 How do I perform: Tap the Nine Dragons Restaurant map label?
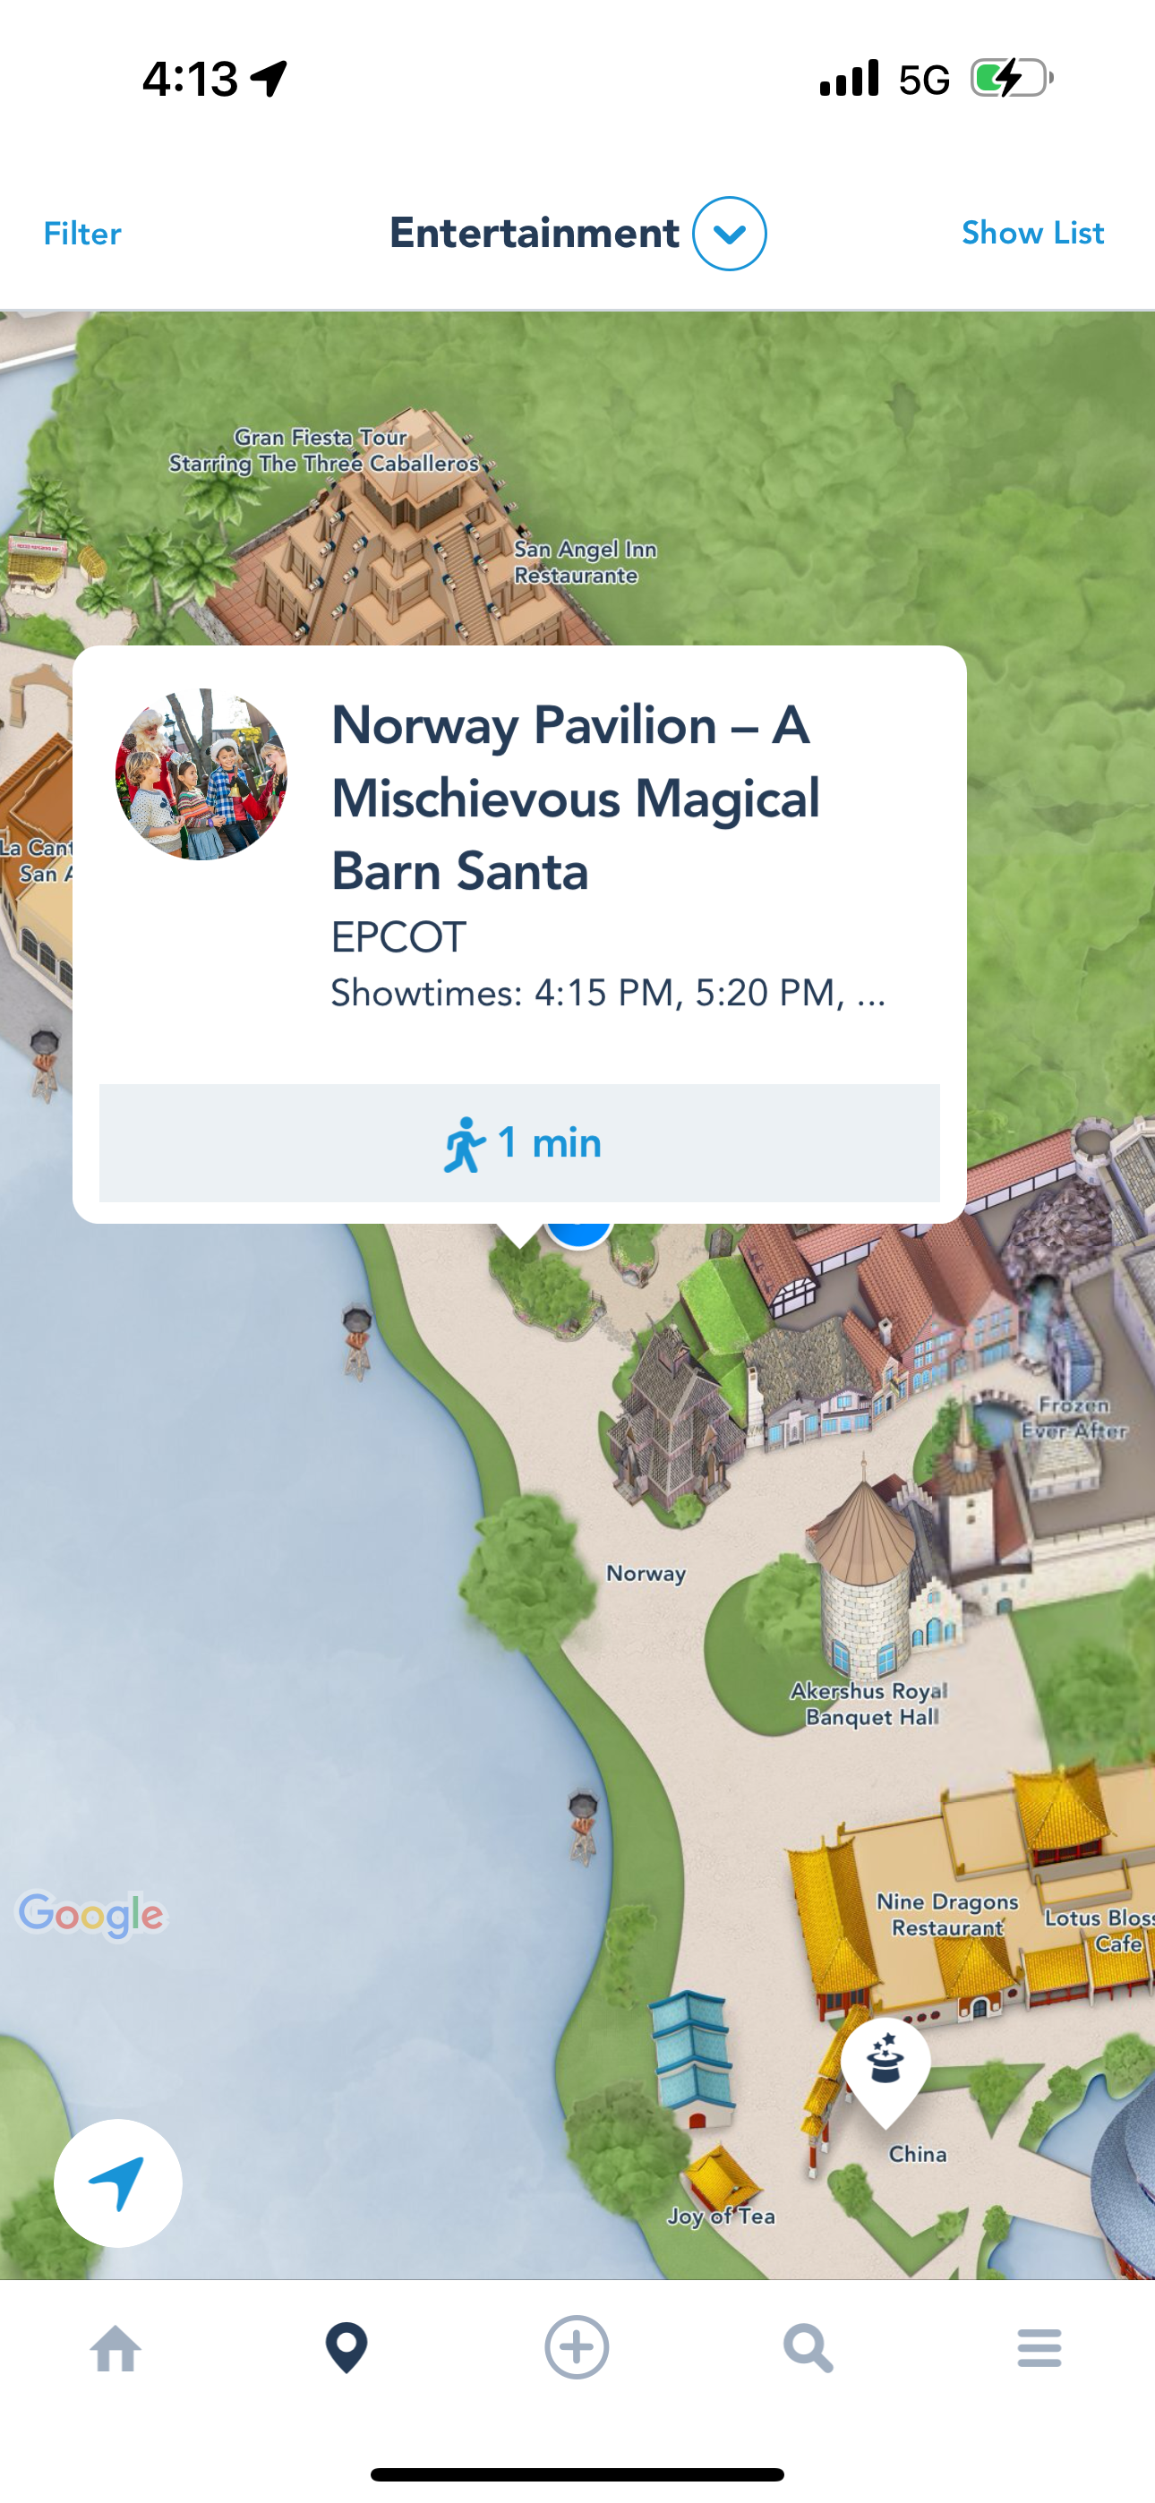[947, 1914]
